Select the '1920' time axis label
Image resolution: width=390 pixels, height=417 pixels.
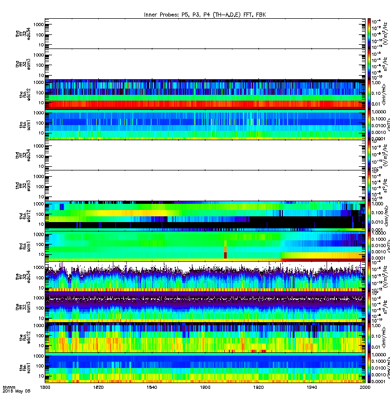(x=258, y=387)
